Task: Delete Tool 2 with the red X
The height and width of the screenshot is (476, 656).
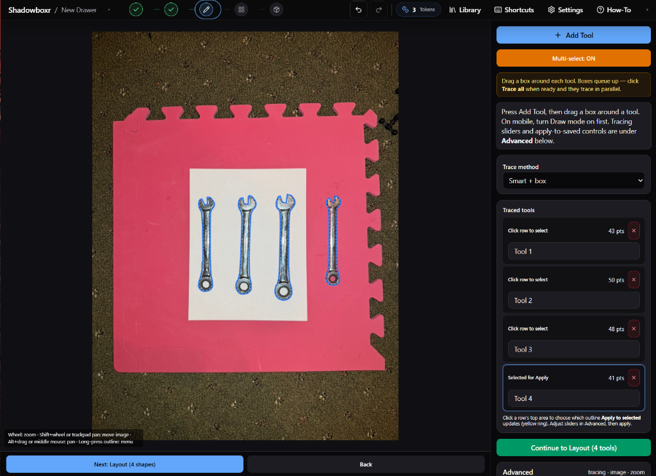Action: pyautogui.click(x=634, y=279)
